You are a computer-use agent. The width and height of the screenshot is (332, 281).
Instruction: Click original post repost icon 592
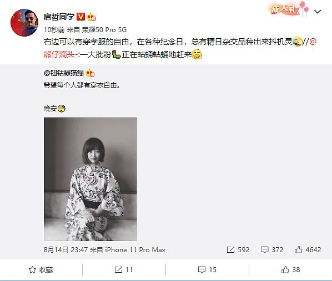tap(238, 250)
